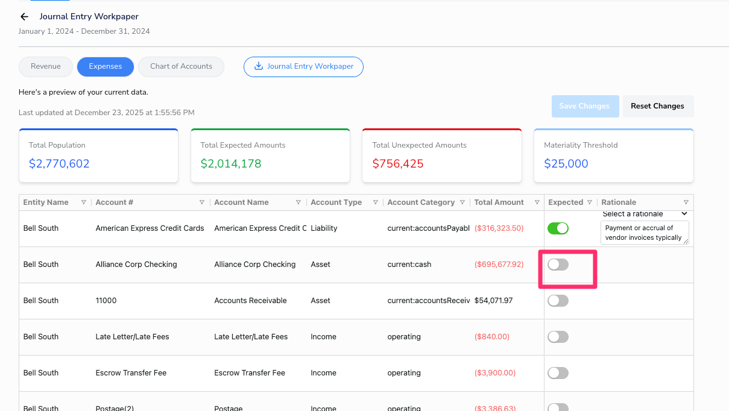
Task: Open Account Type column filter icon
Action: [375, 202]
